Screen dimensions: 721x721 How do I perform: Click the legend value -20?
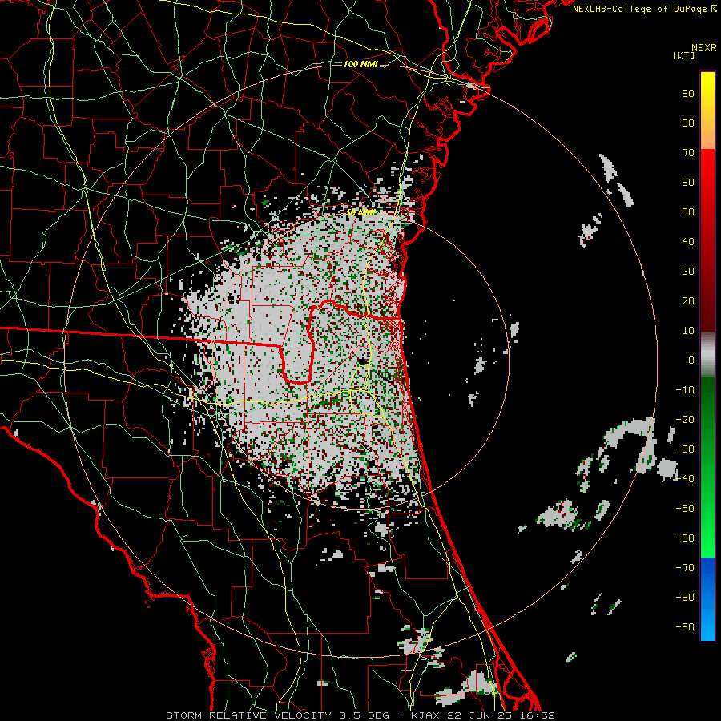point(685,420)
